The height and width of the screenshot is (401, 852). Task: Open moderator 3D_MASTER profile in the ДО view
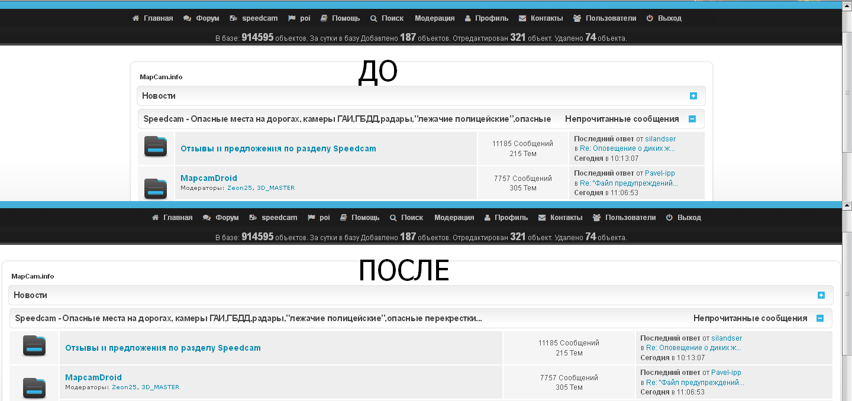pos(276,188)
